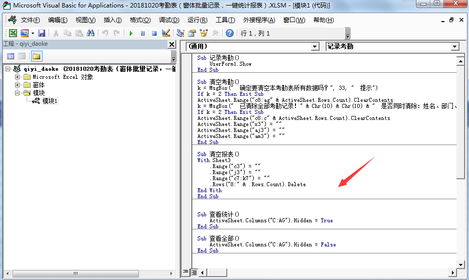Expand the Microsoft Excel 对象 folder

(x=18, y=77)
